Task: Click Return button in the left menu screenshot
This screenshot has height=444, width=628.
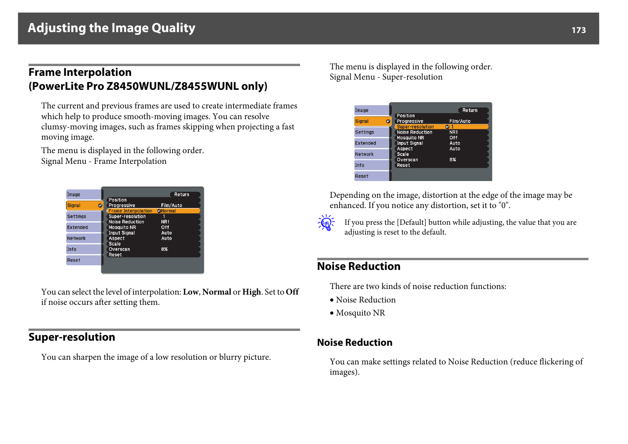Action: (x=185, y=195)
